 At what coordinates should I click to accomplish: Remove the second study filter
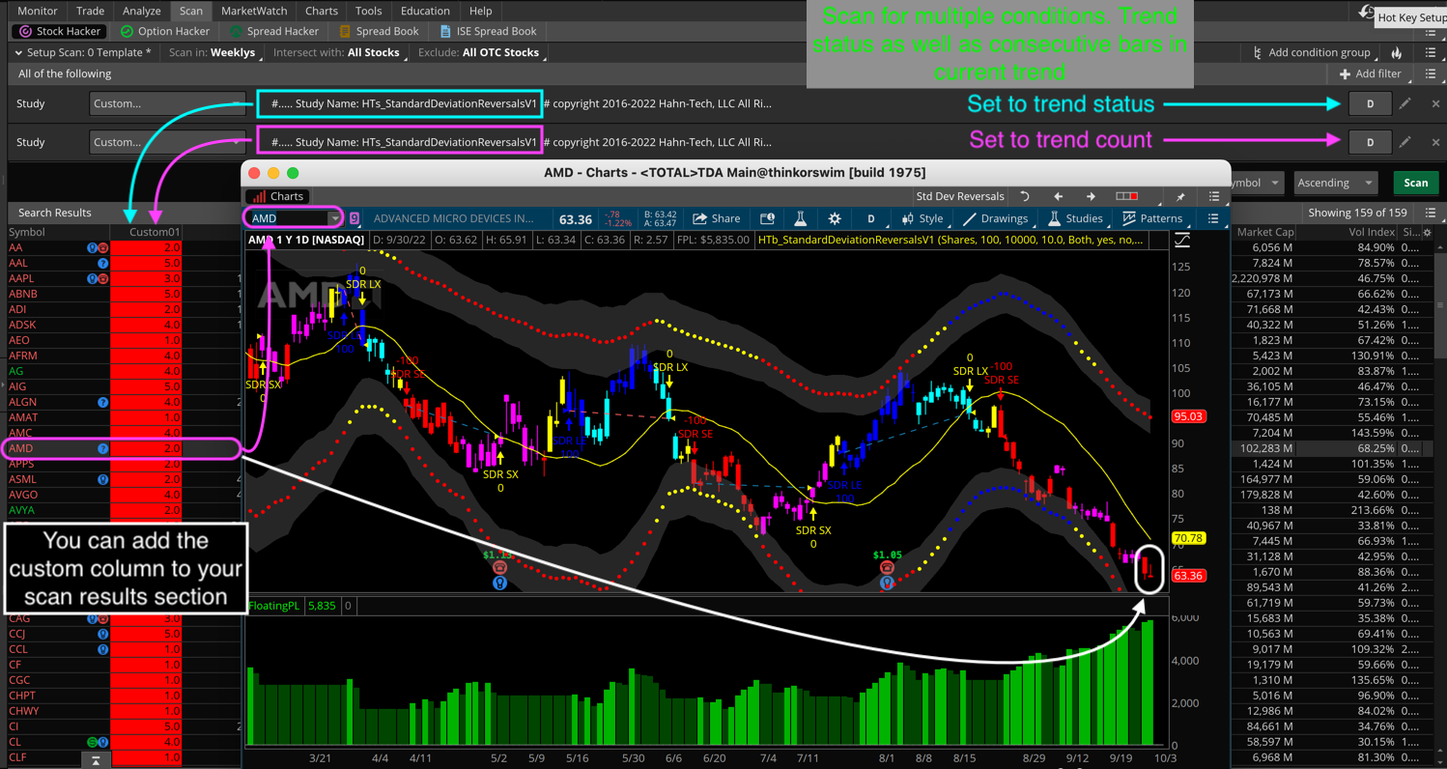[x=1435, y=142]
